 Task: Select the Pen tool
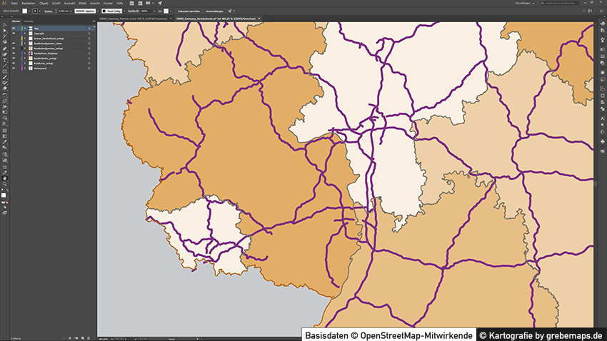tap(4, 49)
